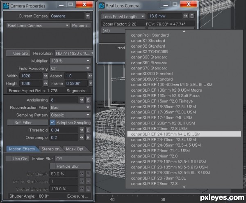The image size is (246, 203).
Task: Click the Threshold value arrows stepper
Action: coord(82,130)
